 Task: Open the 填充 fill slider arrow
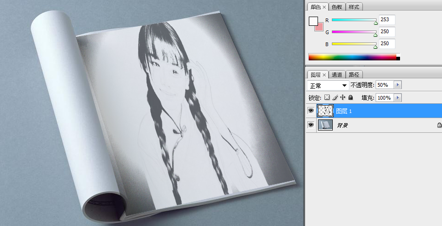tap(398, 98)
